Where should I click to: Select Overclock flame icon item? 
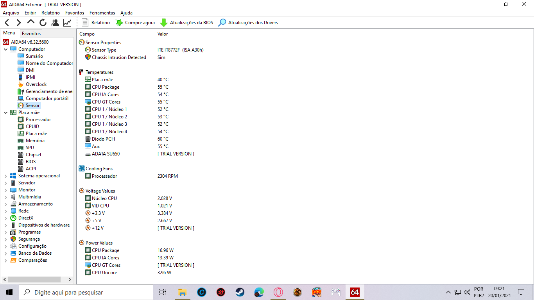21,84
